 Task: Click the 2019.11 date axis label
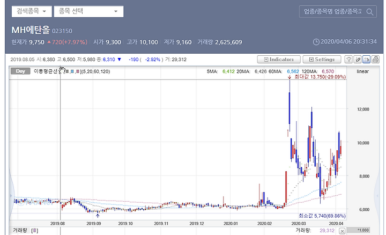[x=161, y=224]
